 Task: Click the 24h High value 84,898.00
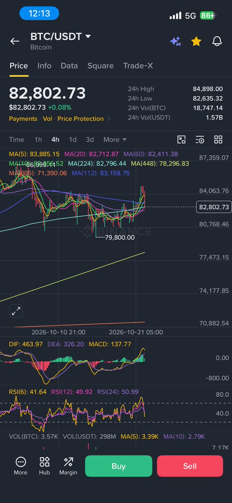click(208, 89)
